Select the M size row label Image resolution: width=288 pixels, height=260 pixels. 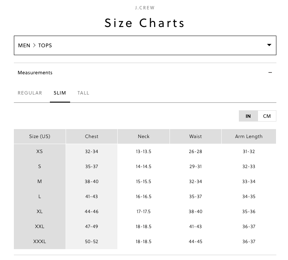[x=39, y=182]
